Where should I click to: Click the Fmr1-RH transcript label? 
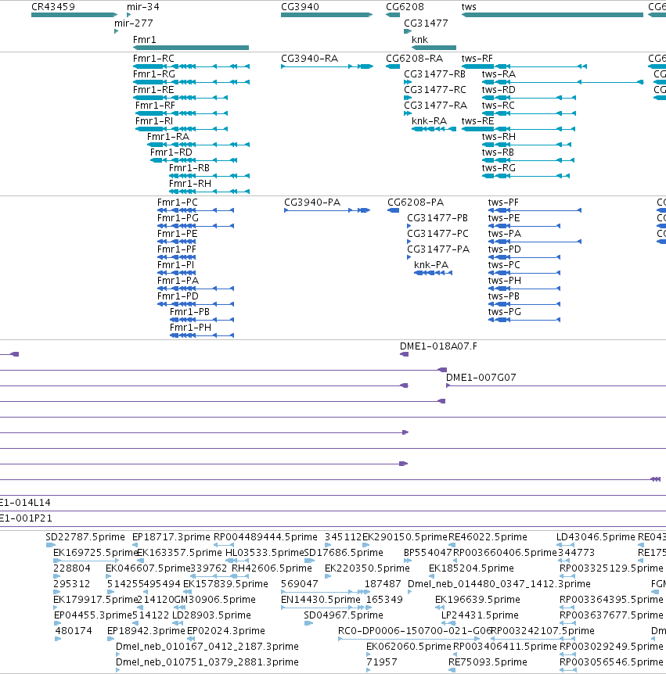coord(190,184)
